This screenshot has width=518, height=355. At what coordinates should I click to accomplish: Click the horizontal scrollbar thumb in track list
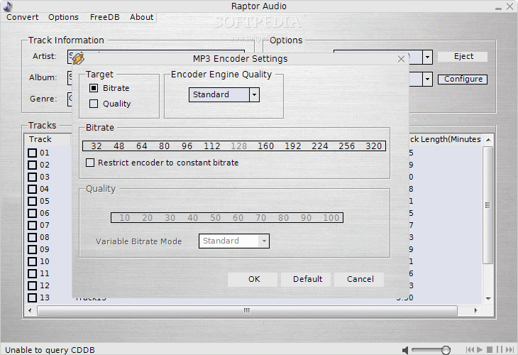coord(247,310)
